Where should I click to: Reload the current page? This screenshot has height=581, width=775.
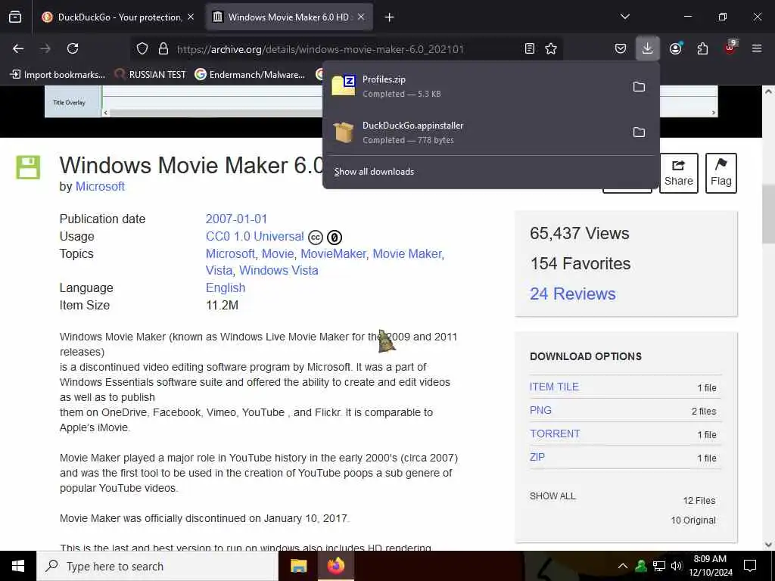click(73, 48)
